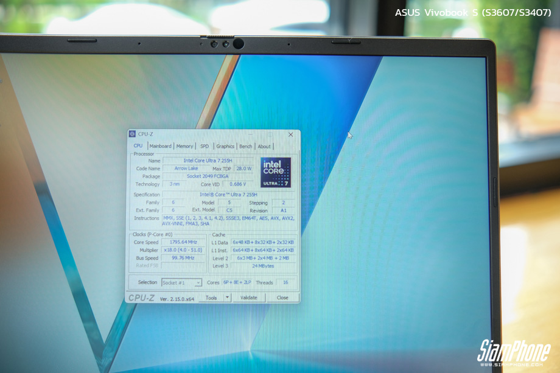This screenshot has height=373, width=560.
Task: Click the Level 3 value "24 MBytes"
Action: (263, 266)
